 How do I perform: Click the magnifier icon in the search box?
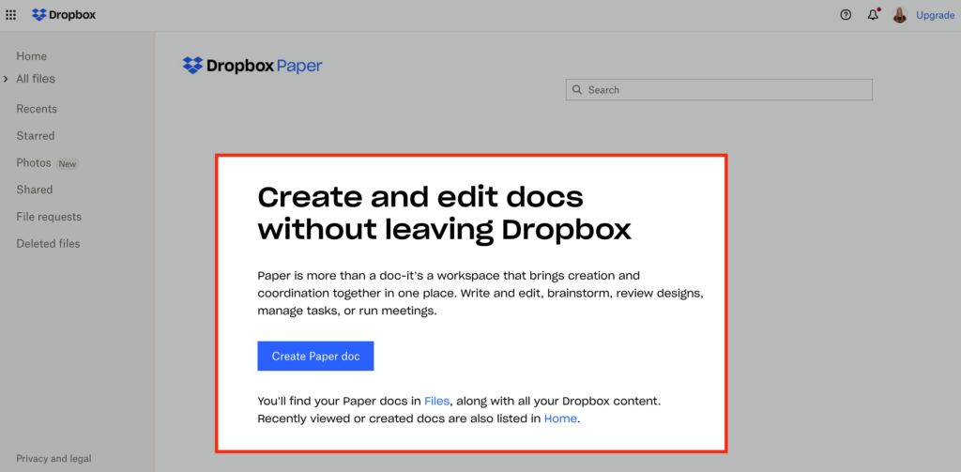click(577, 89)
